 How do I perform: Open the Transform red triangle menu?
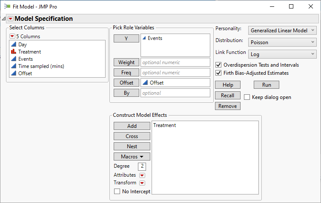pyautogui.click(x=142, y=183)
